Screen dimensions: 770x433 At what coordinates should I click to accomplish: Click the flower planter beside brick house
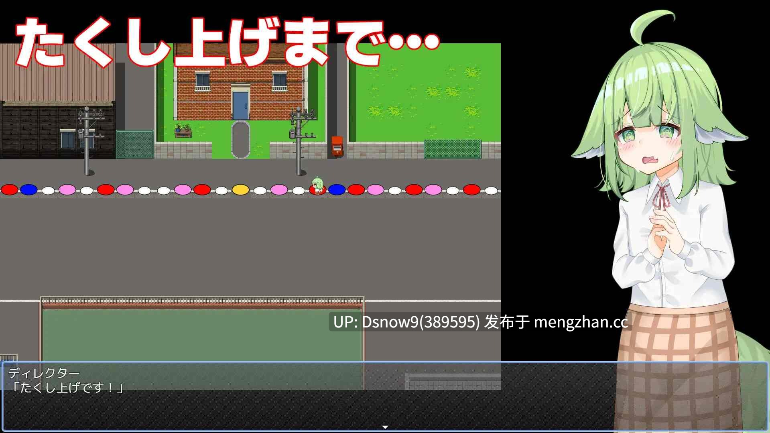pos(183,130)
